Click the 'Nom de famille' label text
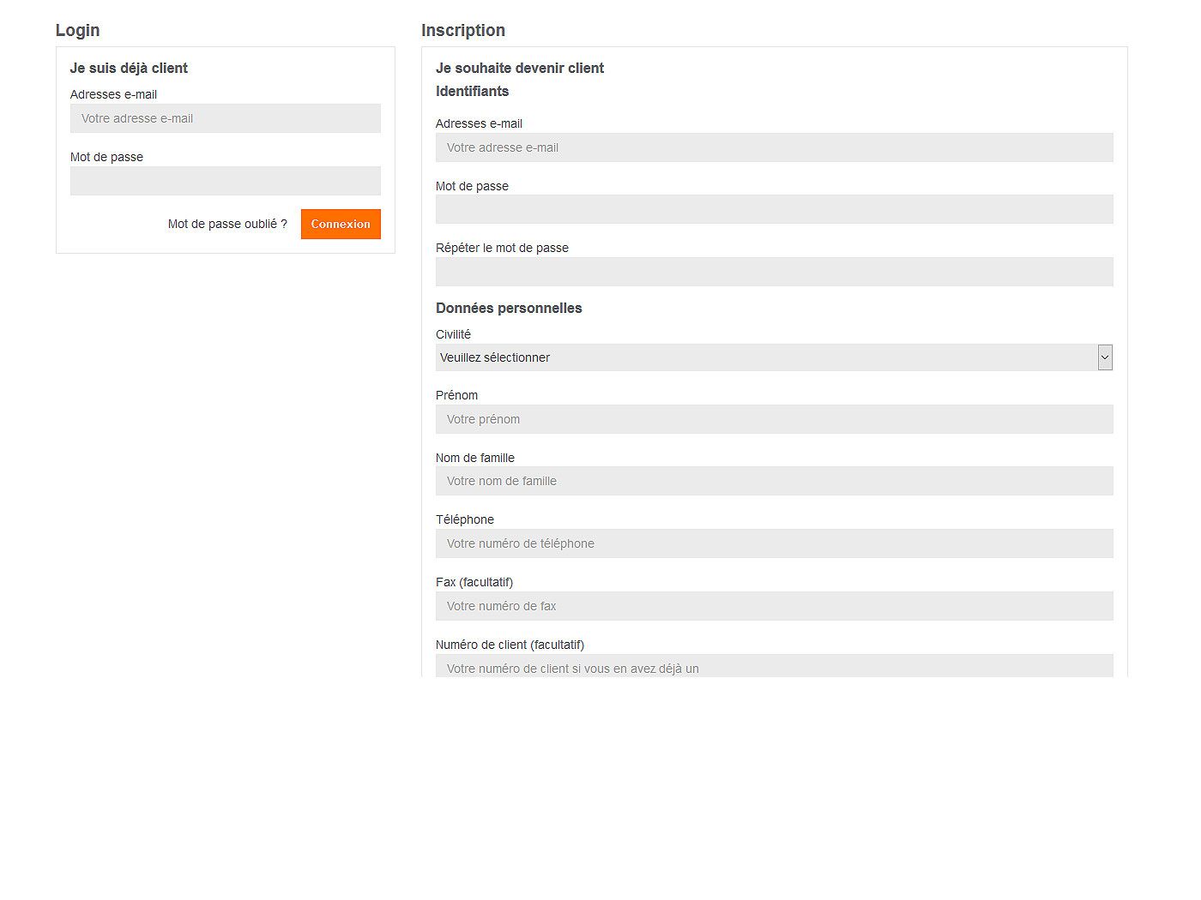1201x900 pixels. [x=475, y=458]
